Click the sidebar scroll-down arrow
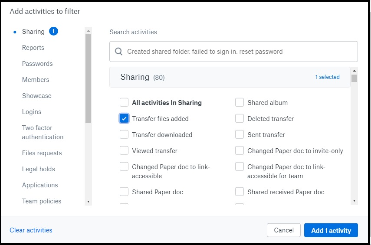This screenshot has height=245, width=371. coord(88,202)
